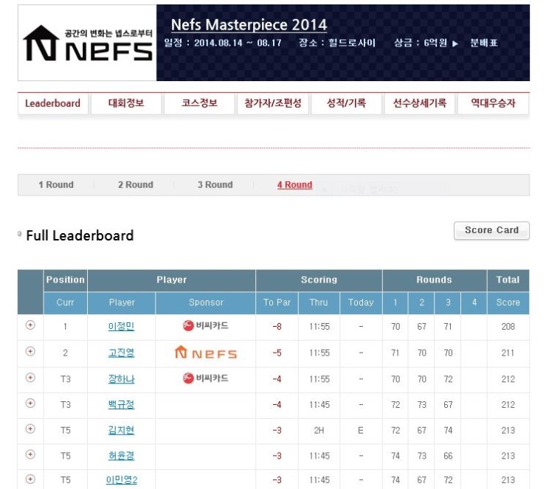
Task: Click the -5 to-par value
Action: pyautogui.click(x=277, y=353)
